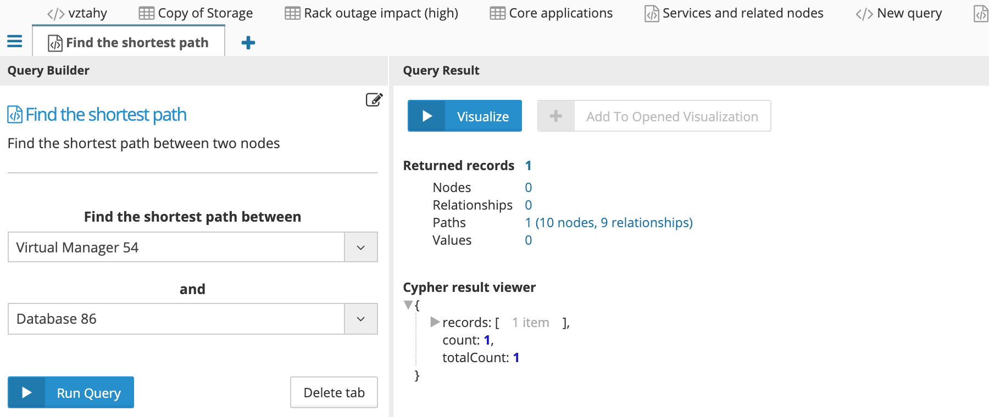989x417 pixels.
Task: Click code icon on vztahy tab
Action: tap(56, 14)
